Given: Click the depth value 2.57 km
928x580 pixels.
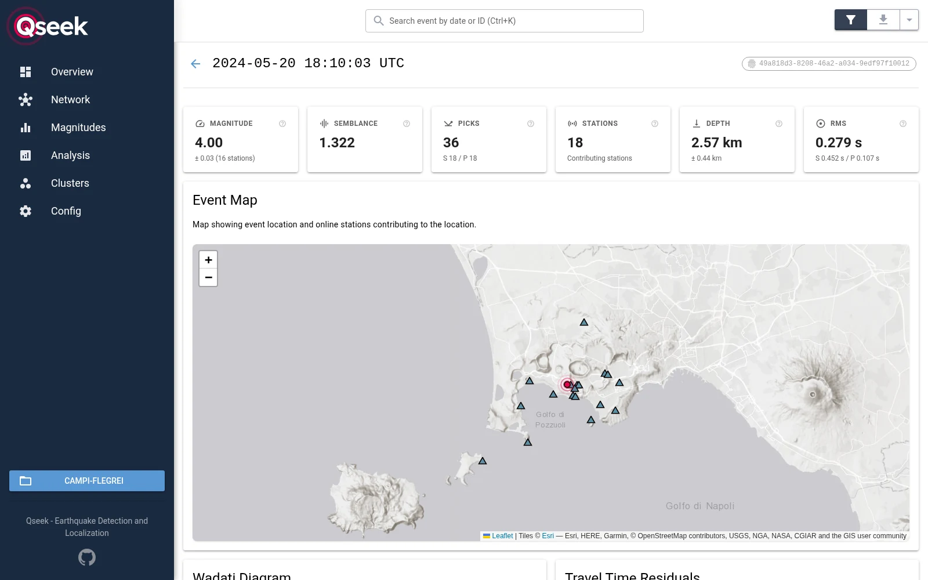Looking at the screenshot, I should pos(717,143).
